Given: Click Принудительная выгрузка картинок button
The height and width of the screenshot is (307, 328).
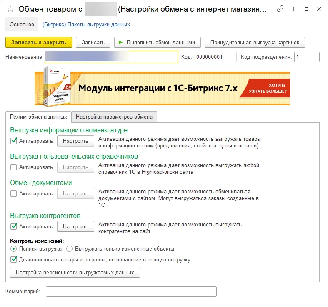Looking at the screenshot, I should point(255,42).
